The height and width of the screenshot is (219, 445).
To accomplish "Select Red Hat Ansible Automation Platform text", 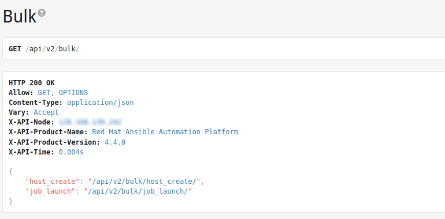I will click(165, 132).
